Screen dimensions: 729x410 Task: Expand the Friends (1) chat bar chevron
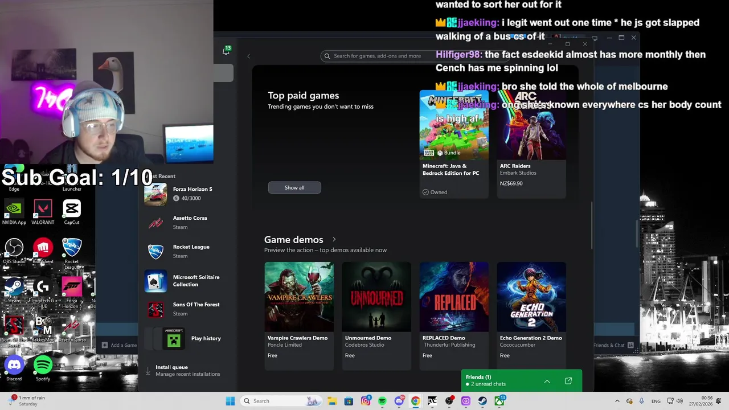coord(547,381)
